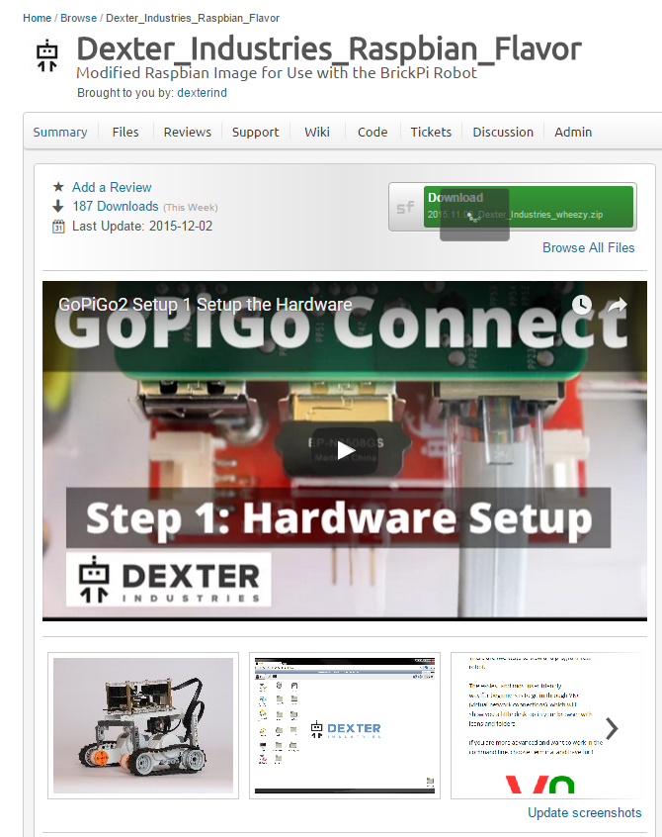Open the dexterind author profile link

202,92
